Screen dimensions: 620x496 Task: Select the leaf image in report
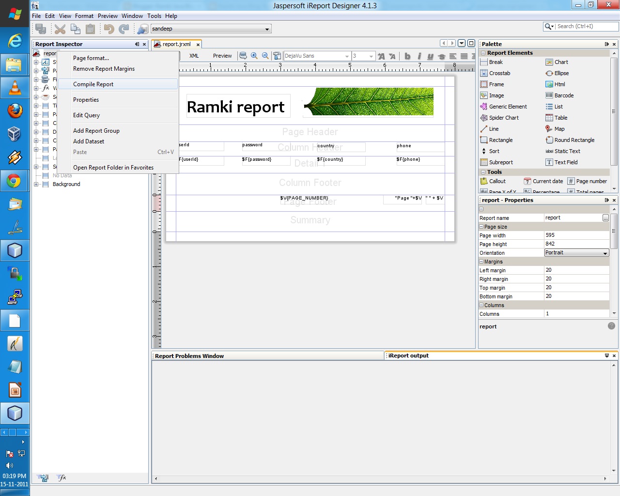[368, 102]
